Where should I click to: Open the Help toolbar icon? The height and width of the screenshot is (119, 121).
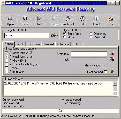click(x=82, y=19)
